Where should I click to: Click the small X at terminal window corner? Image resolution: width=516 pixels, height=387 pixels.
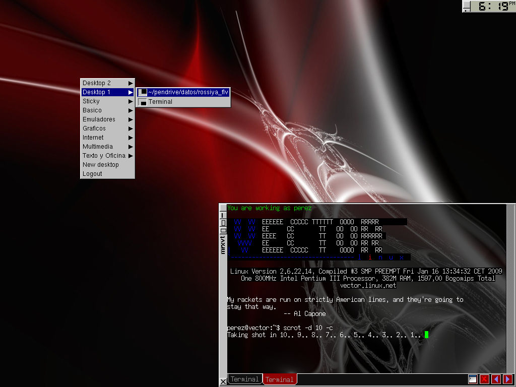click(223, 381)
